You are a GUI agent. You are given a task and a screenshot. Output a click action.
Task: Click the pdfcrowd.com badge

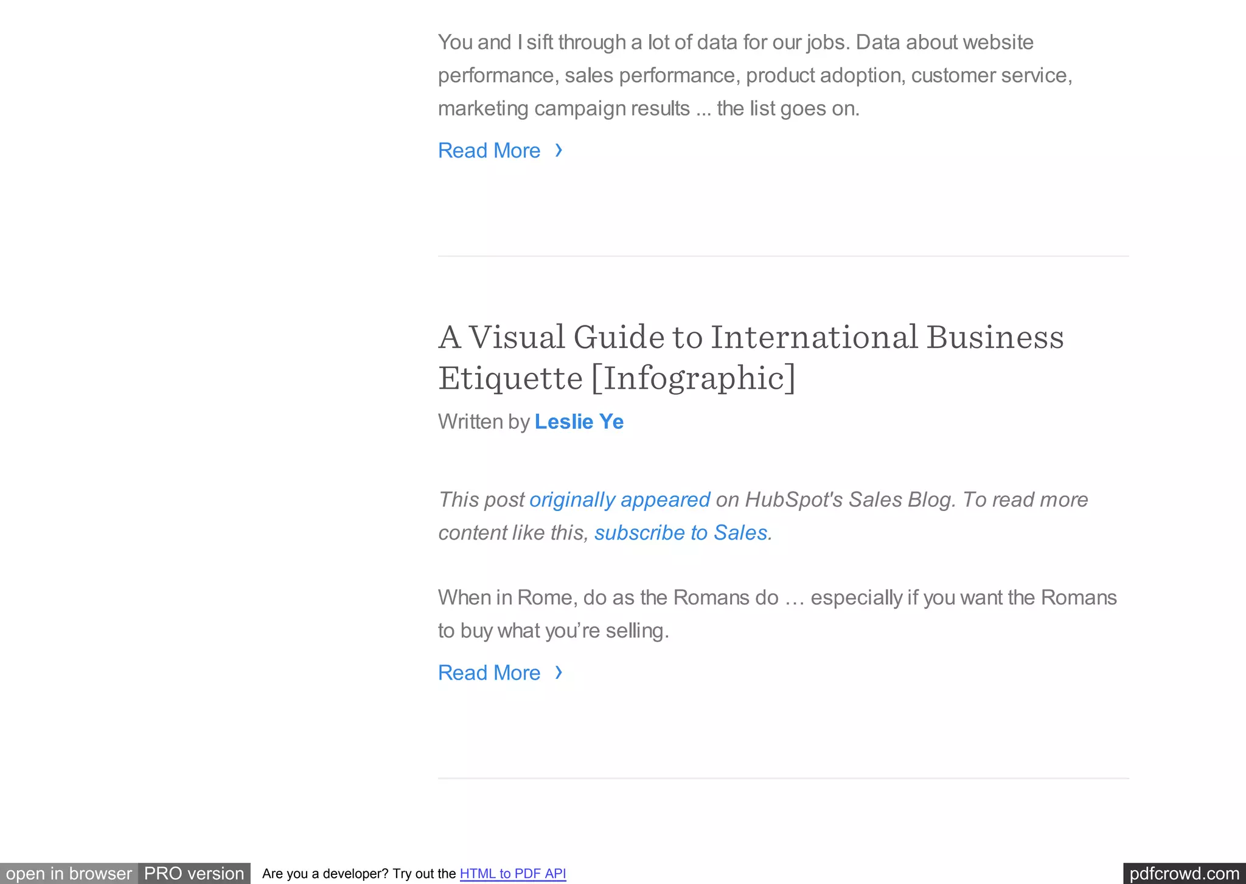(1184, 874)
